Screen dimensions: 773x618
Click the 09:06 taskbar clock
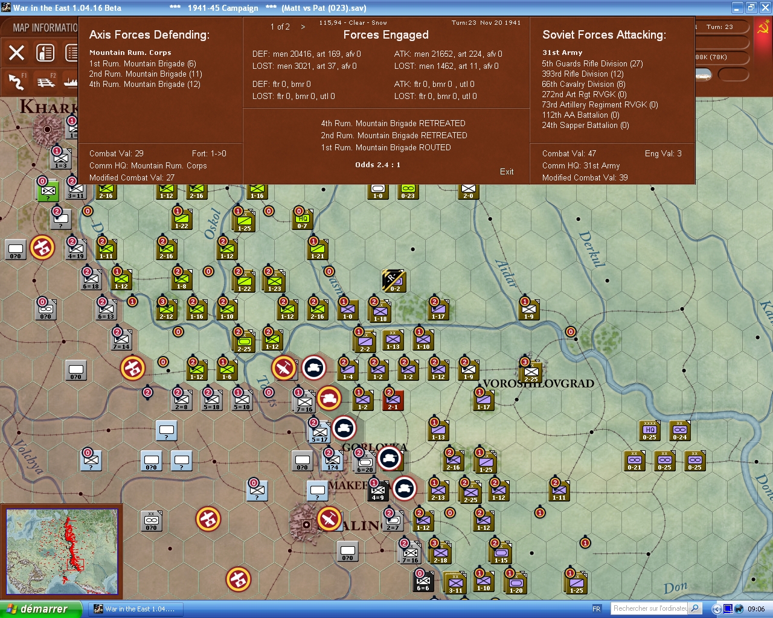(x=756, y=609)
